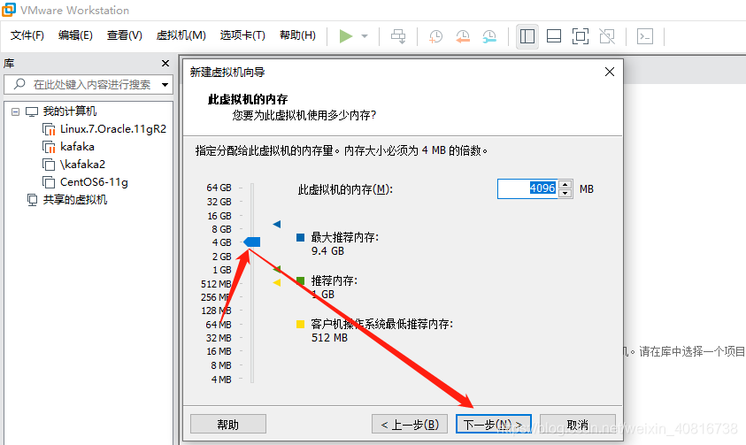Screen dimensions: 746x445
Task: Close the 库 library panel
Action: coord(165,63)
